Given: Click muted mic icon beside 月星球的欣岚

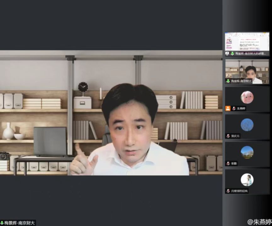Looking at the screenshot, I should pyautogui.click(x=228, y=191).
